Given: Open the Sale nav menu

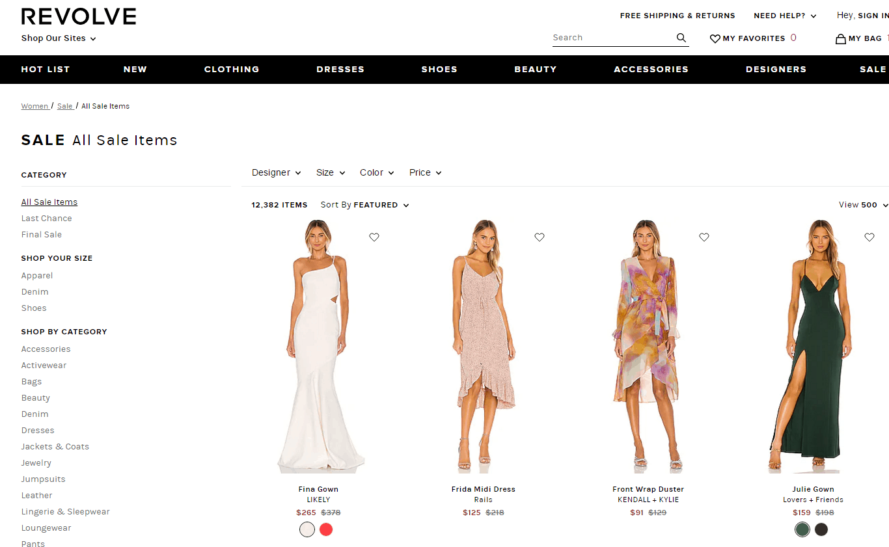Looking at the screenshot, I should pos(873,70).
